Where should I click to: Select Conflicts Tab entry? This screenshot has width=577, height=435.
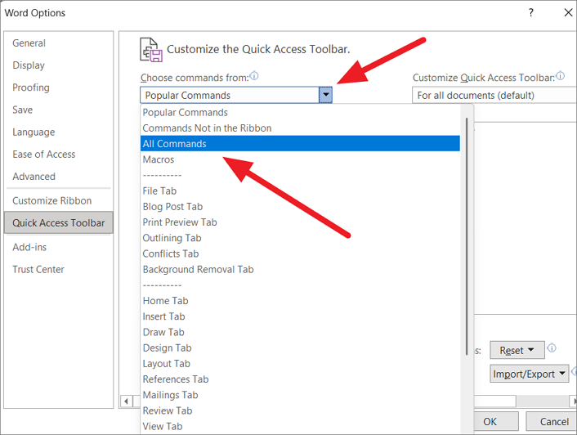pos(300,253)
